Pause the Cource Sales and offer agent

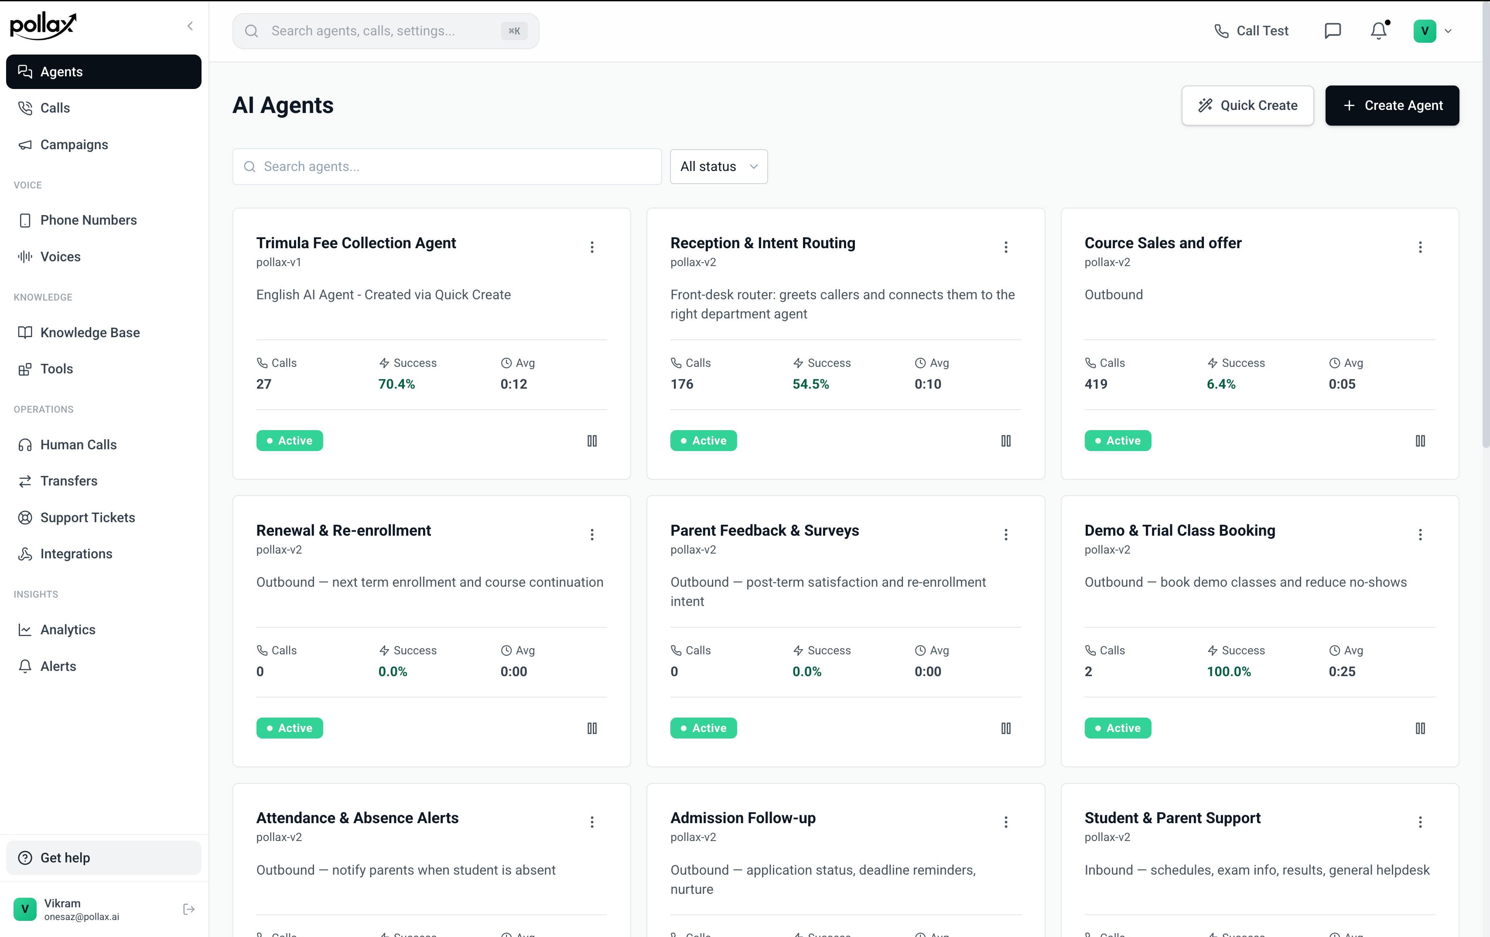point(1420,441)
